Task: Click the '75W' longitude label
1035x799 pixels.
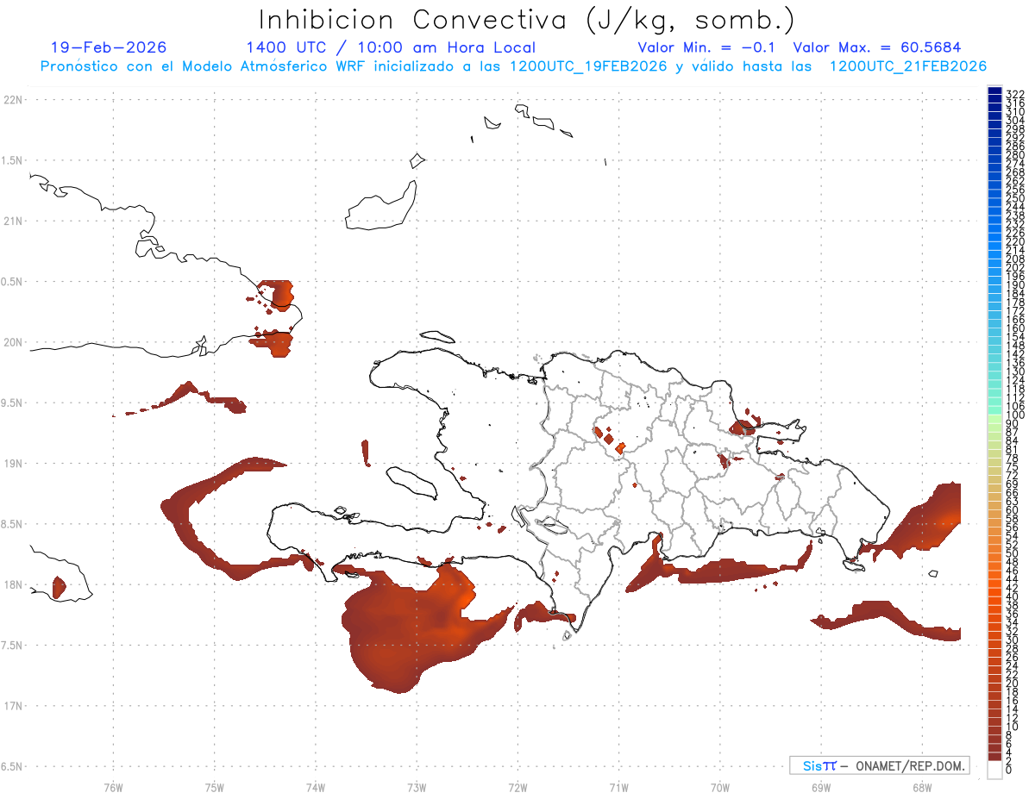Action: pyautogui.click(x=214, y=786)
